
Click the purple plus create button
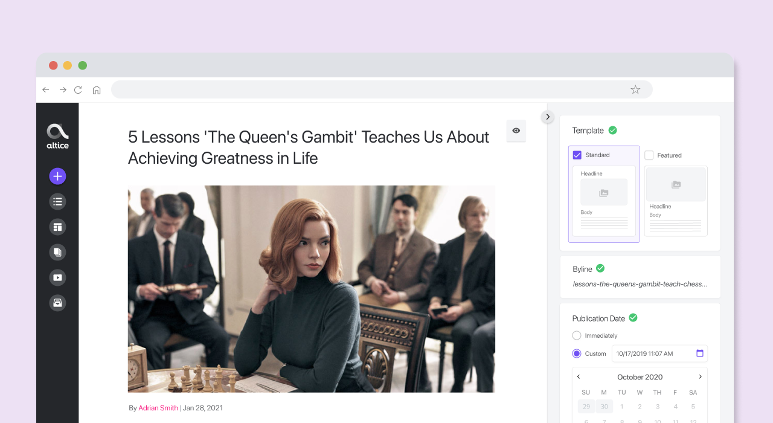[57, 176]
